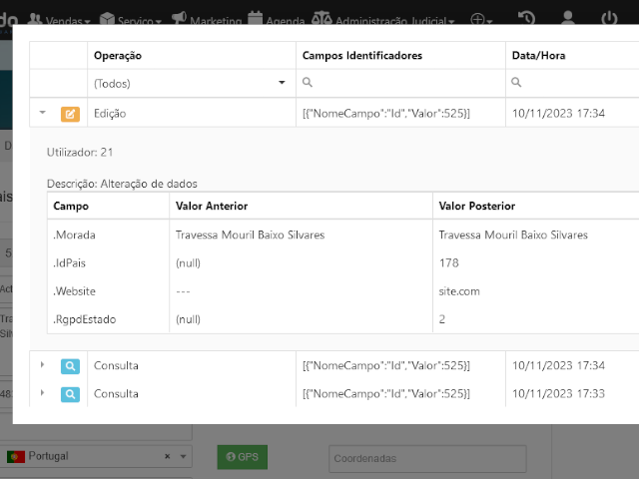This screenshot has height=479, width=639.
Task: Click the blue magnifier icon of 17:33 Consulta row
Action: click(70, 394)
